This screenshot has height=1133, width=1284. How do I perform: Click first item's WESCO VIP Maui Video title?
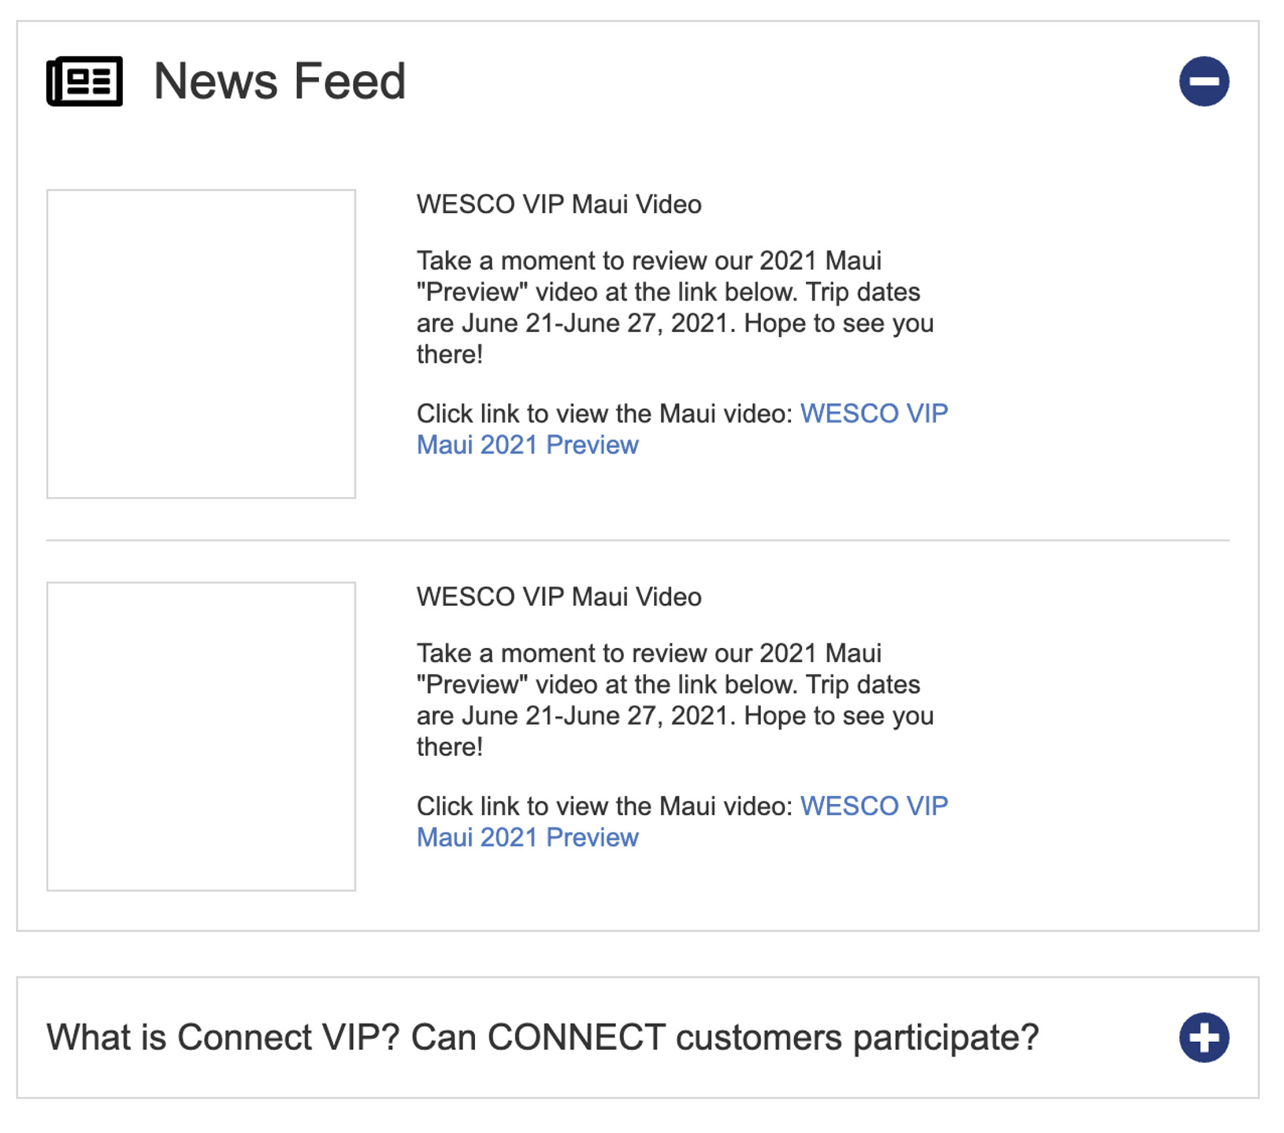[x=559, y=204]
